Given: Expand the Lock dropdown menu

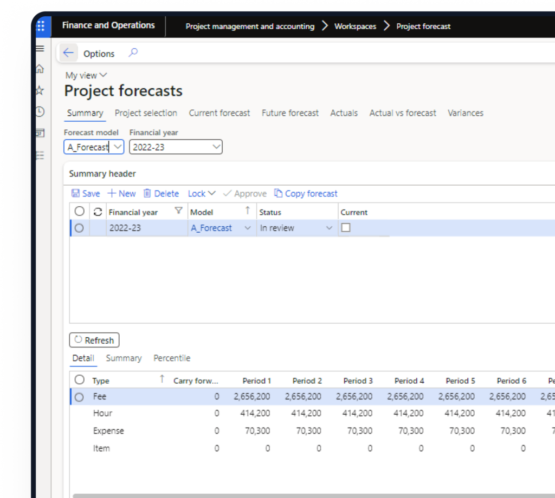Looking at the screenshot, I should [202, 193].
